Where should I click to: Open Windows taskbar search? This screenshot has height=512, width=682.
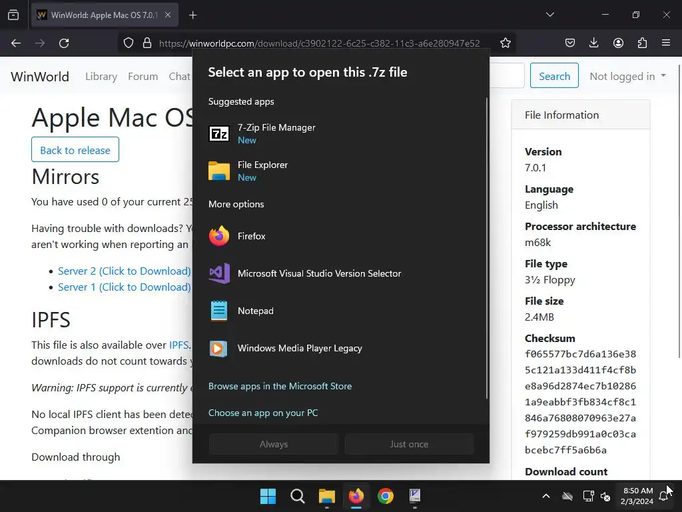tap(298, 496)
